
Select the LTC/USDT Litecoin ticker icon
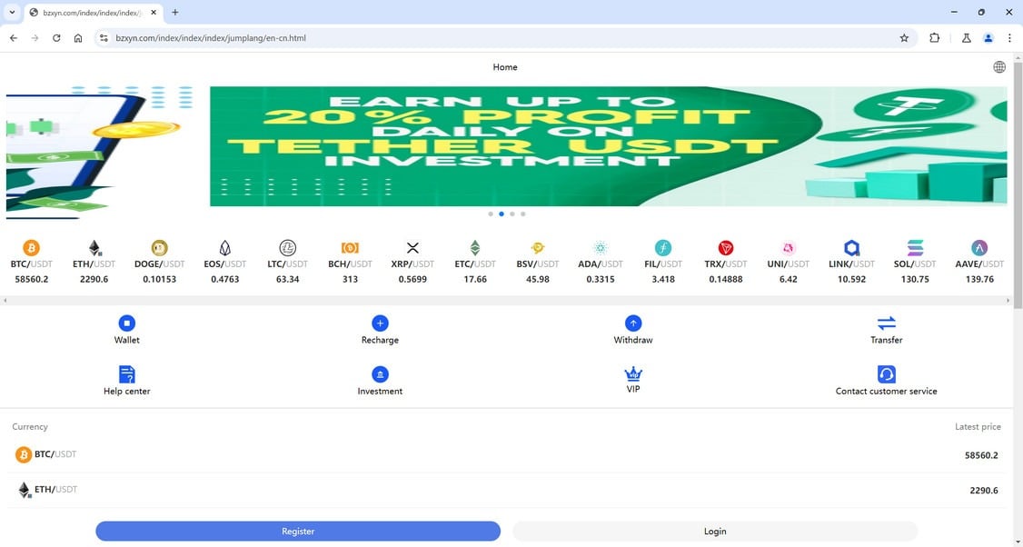[288, 248]
